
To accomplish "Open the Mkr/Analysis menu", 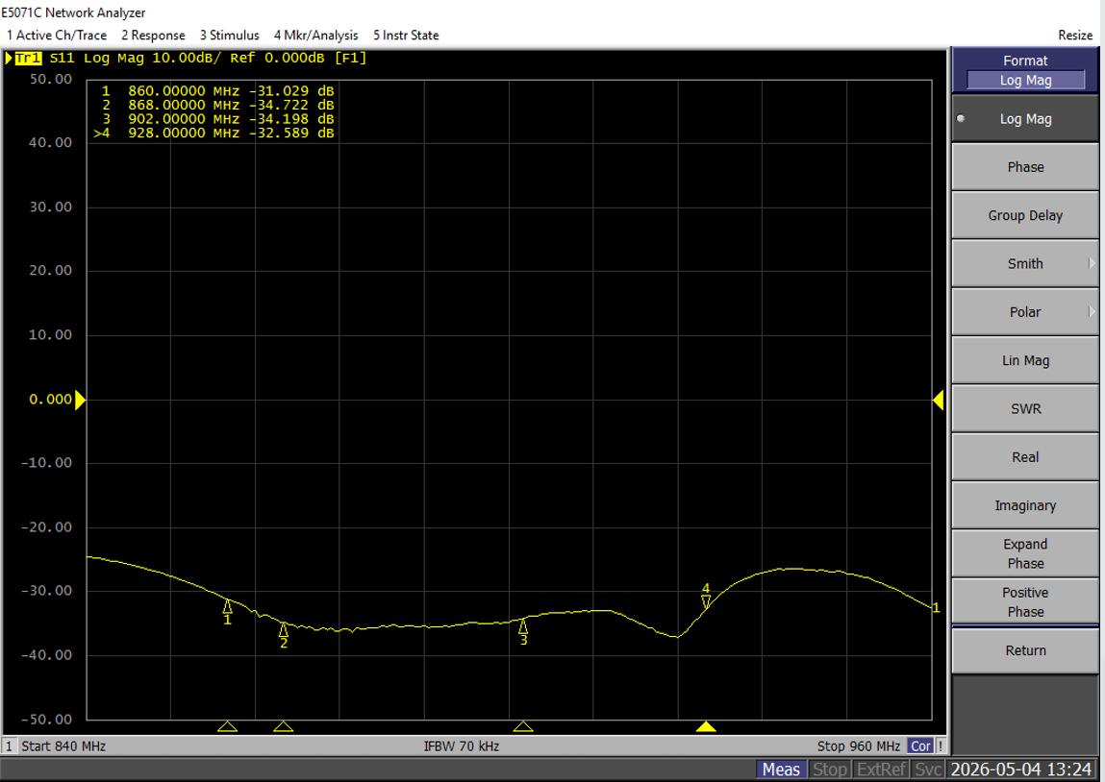I will tap(315, 36).
